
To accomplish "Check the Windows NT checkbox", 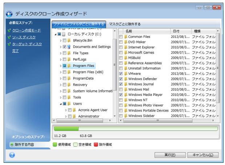I will (x=121, y=100).
